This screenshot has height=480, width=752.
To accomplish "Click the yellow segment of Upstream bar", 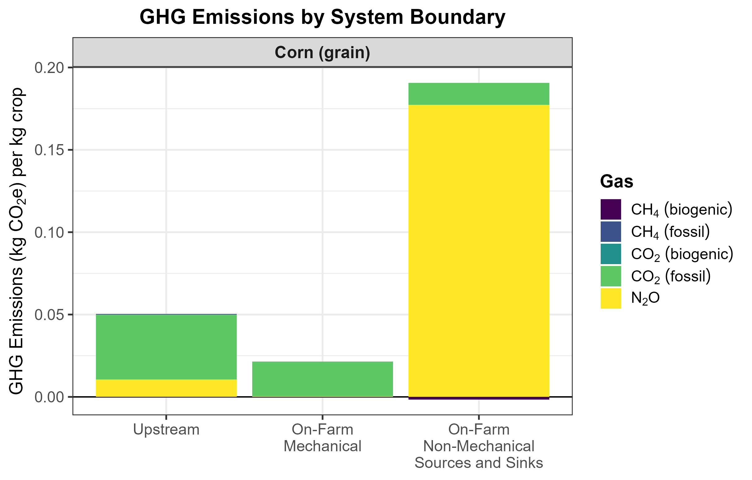I will point(166,388).
